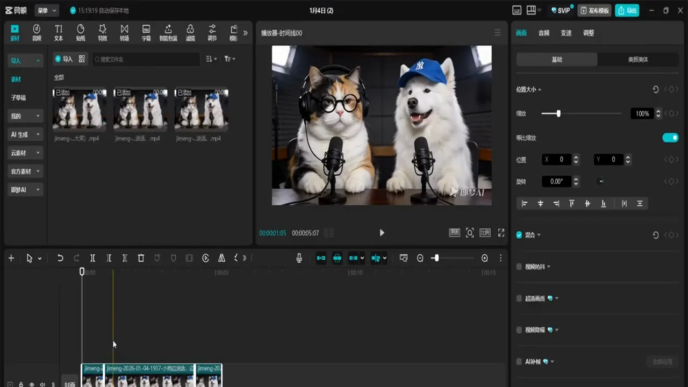Enable the video stabilization checkbox
688x387 pixels.
point(519,267)
